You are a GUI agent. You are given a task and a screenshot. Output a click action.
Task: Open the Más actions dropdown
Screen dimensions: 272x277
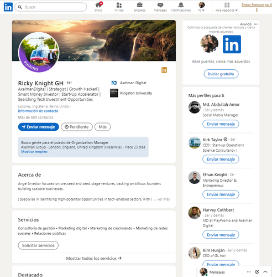click(103, 127)
